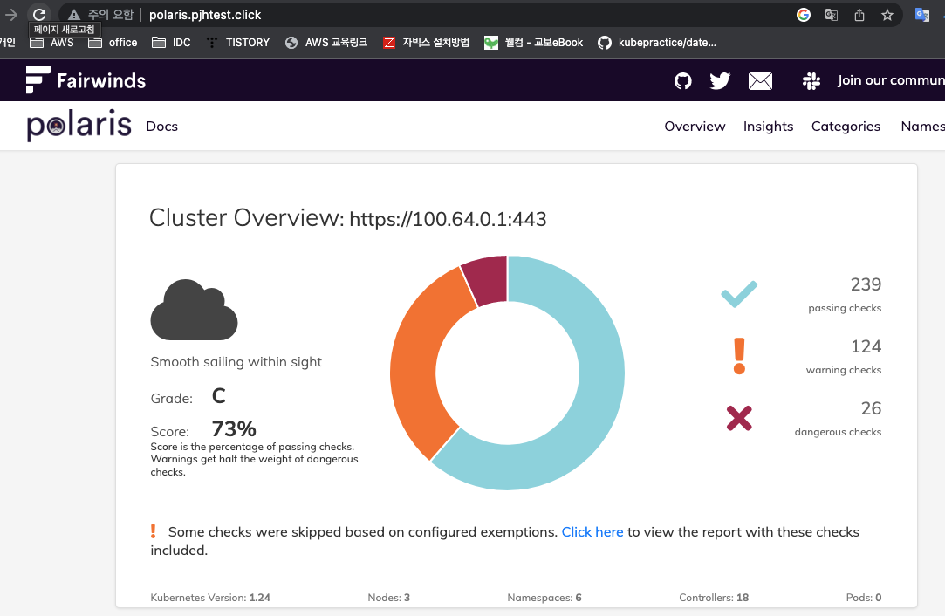945x616 pixels.
Task: Open Fairwinds GitHub icon
Action: (x=683, y=81)
